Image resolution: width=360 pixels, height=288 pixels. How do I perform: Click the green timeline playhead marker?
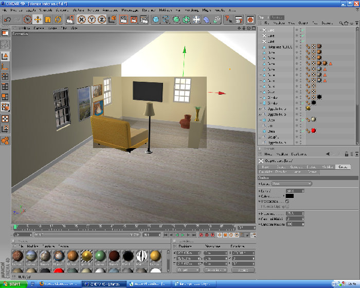[x=15, y=227]
